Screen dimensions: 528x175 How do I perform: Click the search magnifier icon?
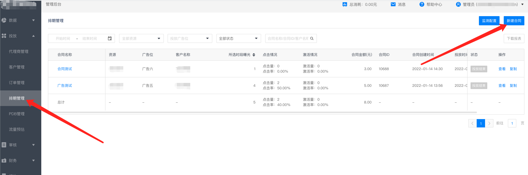coord(312,38)
